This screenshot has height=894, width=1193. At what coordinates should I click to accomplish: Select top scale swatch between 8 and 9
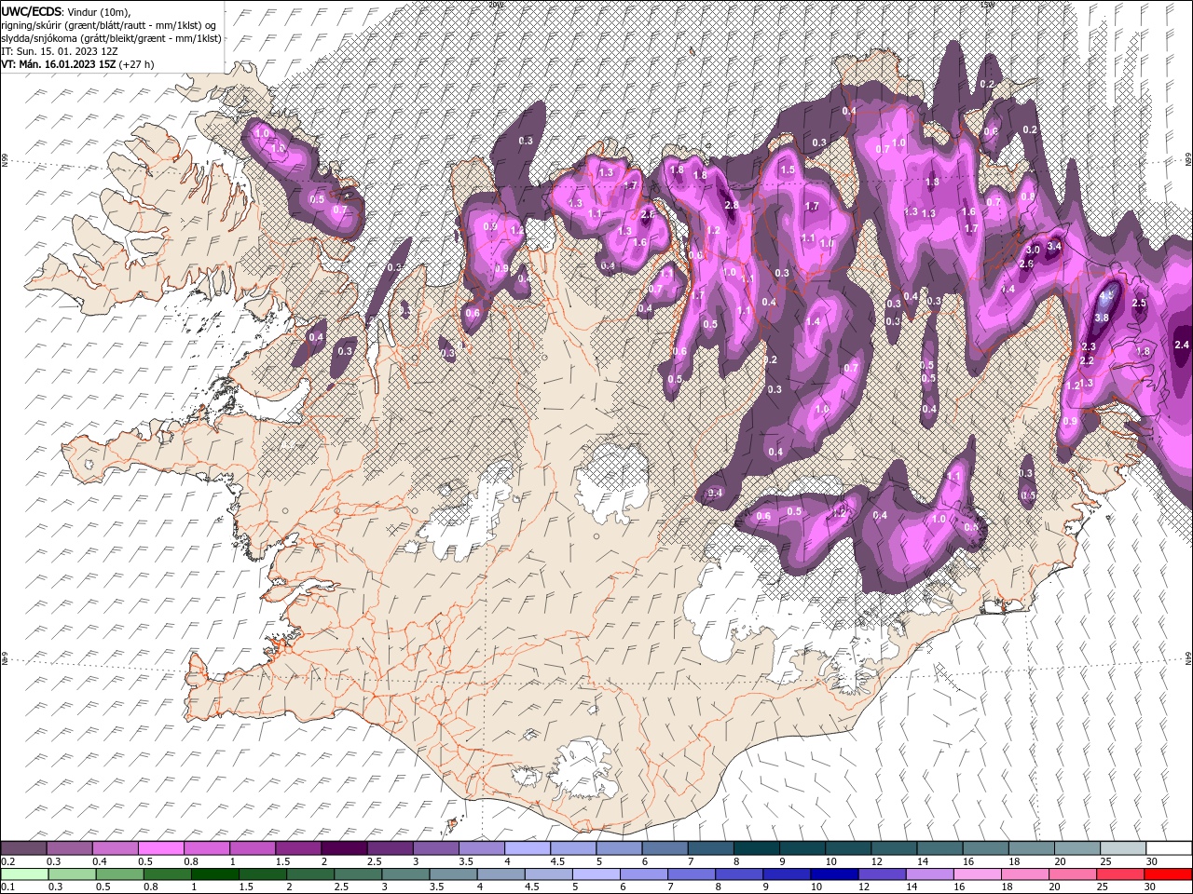(756, 848)
